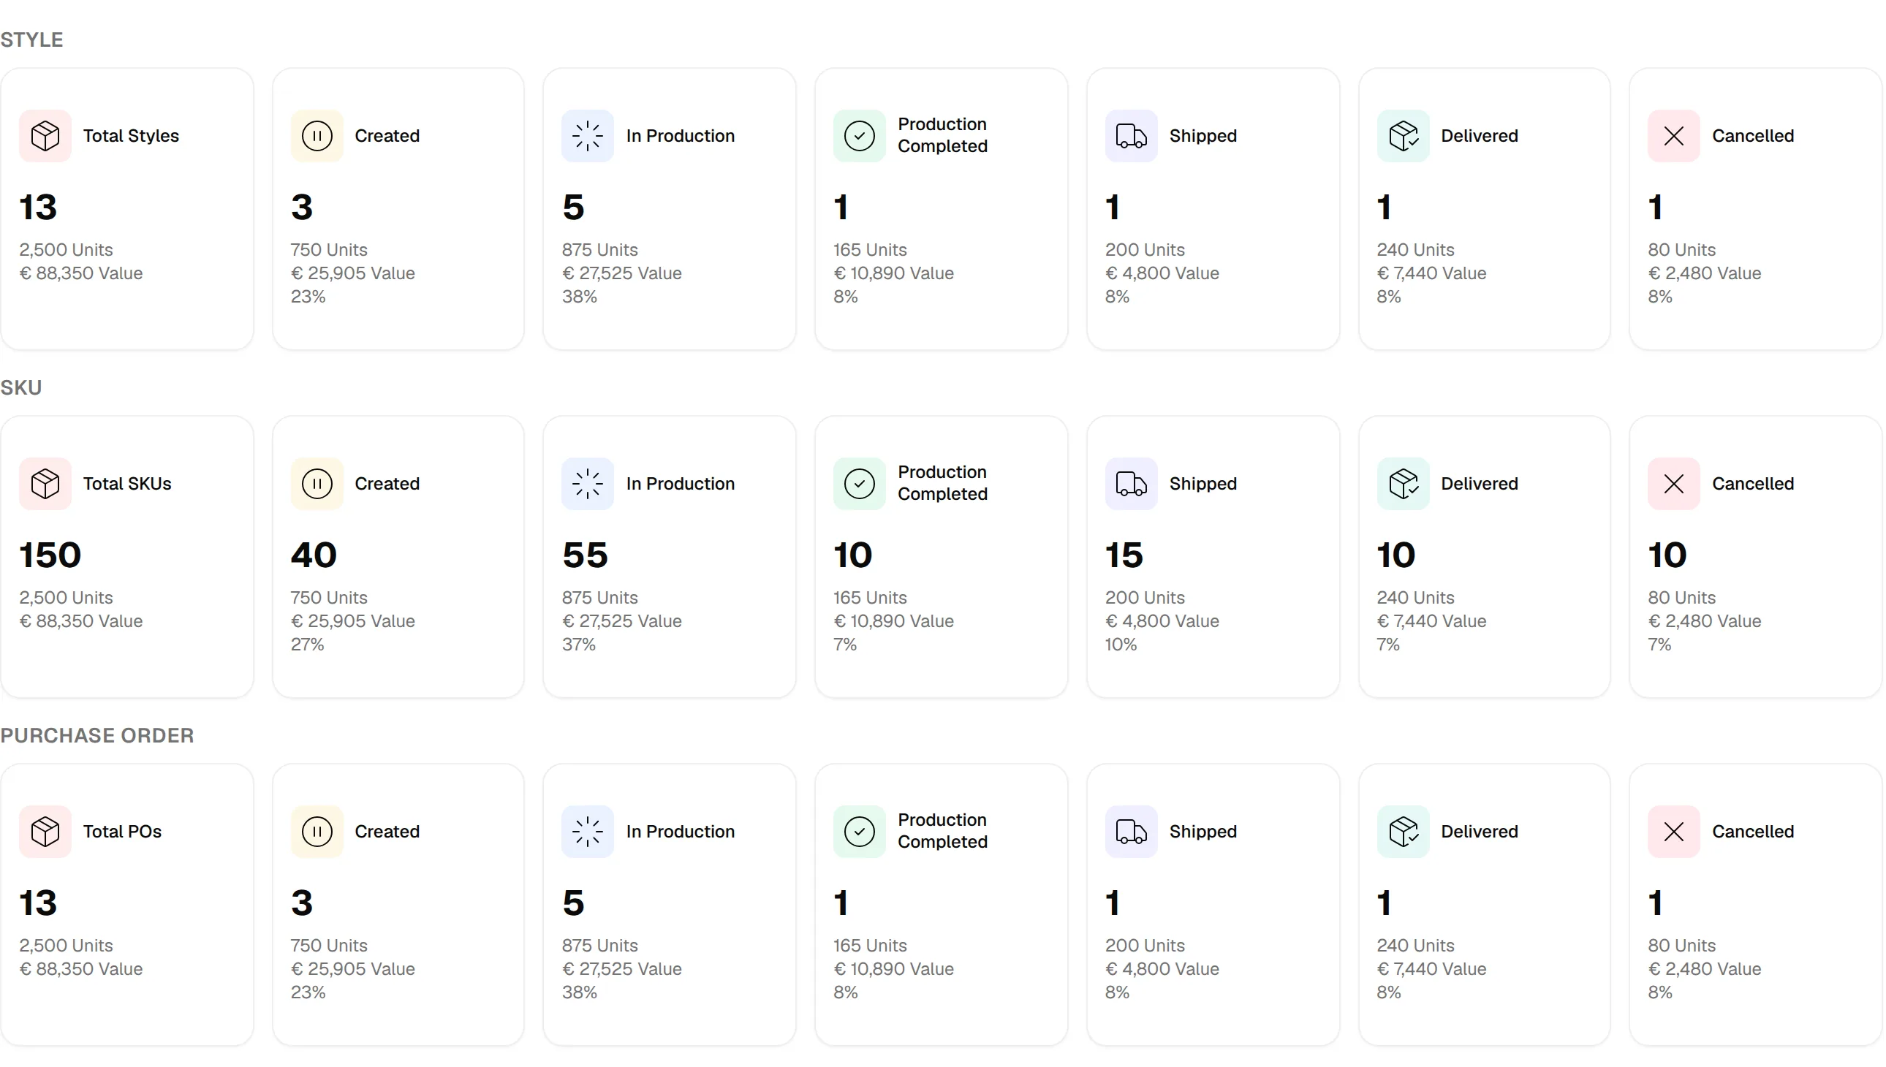
Task: Click the spinner icon on SKU In Production
Action: coord(588,484)
